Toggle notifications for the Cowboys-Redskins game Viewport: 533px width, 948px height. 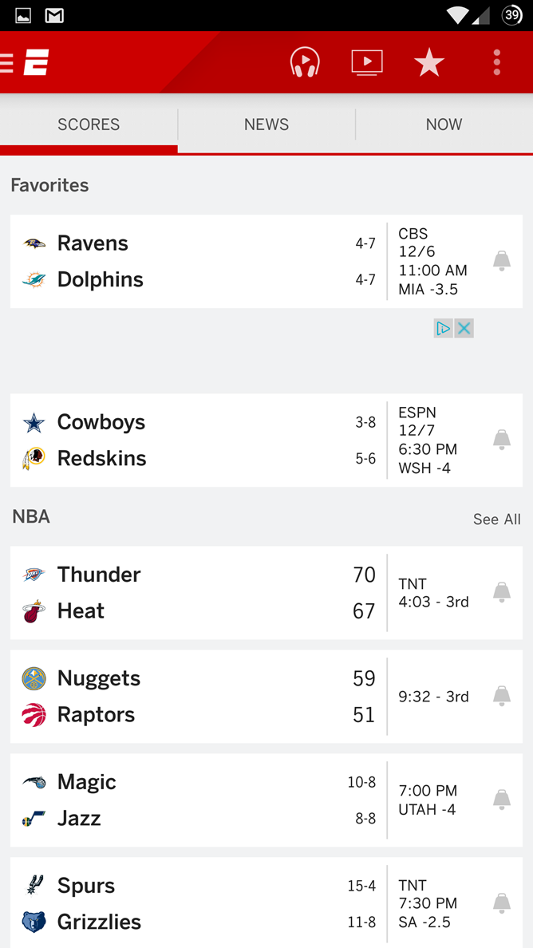(x=502, y=440)
